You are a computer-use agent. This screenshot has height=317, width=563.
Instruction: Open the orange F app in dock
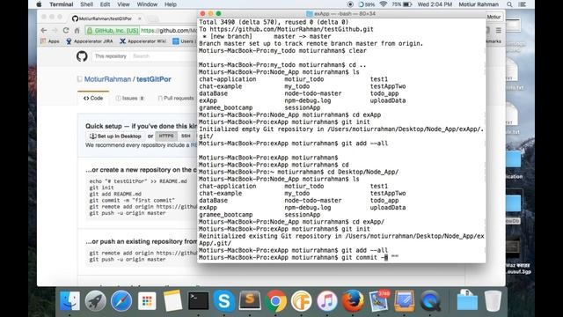[301, 300]
